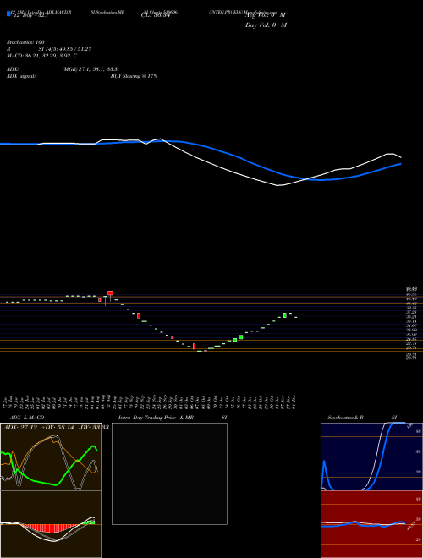
Task: Click the '+DY: 58.14' label in ADX panel
Action: coord(56,428)
